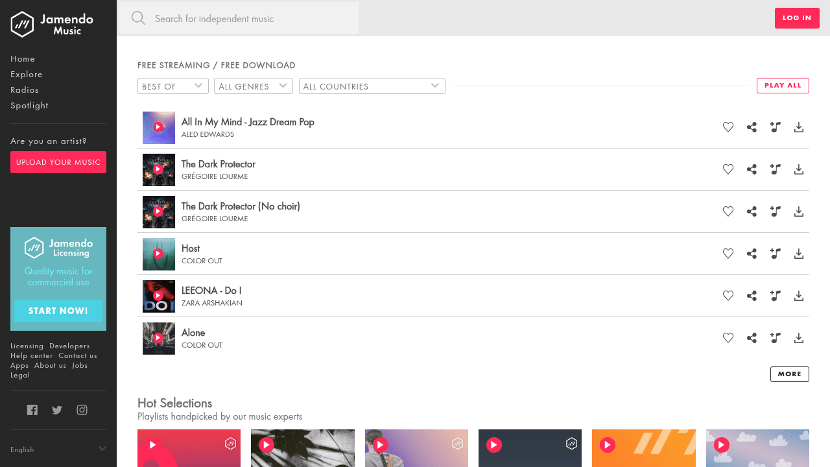Screen dimensions: 830x467
Task: Open Explore in sidebar
Action: point(27,75)
